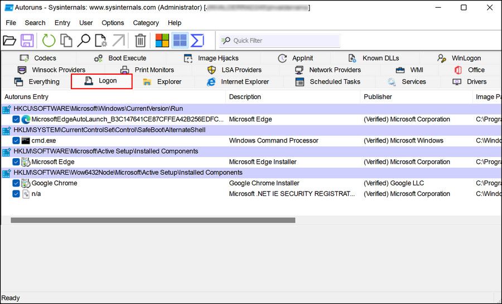Viewport: 502px width, 304px height.
Task: Click the n/a entry file icon
Action: [26, 194]
